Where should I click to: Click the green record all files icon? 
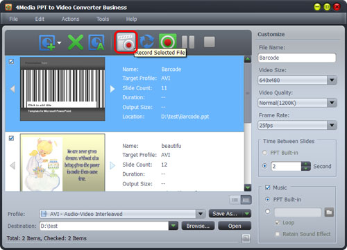pos(168,42)
